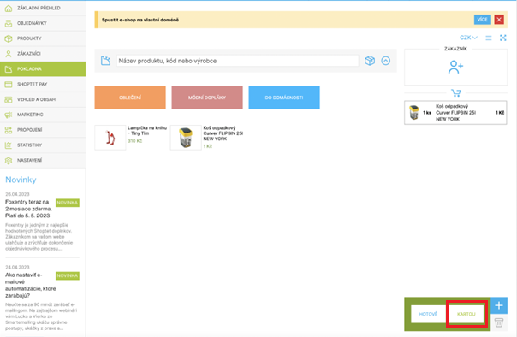Toggle fullscreen with the expand arrows icon
The image size is (517, 337).
pos(502,38)
